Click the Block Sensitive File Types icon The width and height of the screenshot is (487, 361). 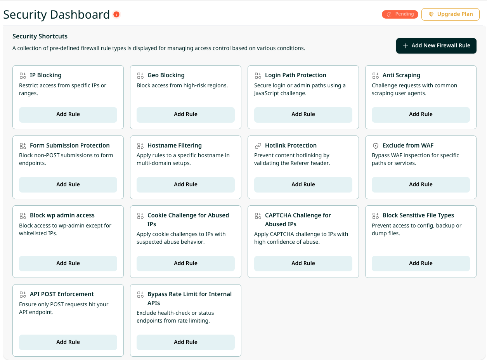pos(376,215)
